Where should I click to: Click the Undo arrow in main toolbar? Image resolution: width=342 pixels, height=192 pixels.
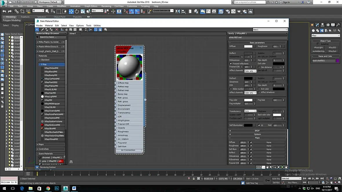(4, 11)
